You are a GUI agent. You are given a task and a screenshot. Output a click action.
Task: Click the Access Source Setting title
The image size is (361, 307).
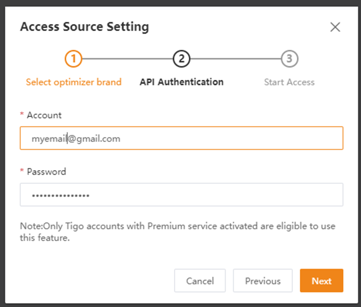point(85,27)
